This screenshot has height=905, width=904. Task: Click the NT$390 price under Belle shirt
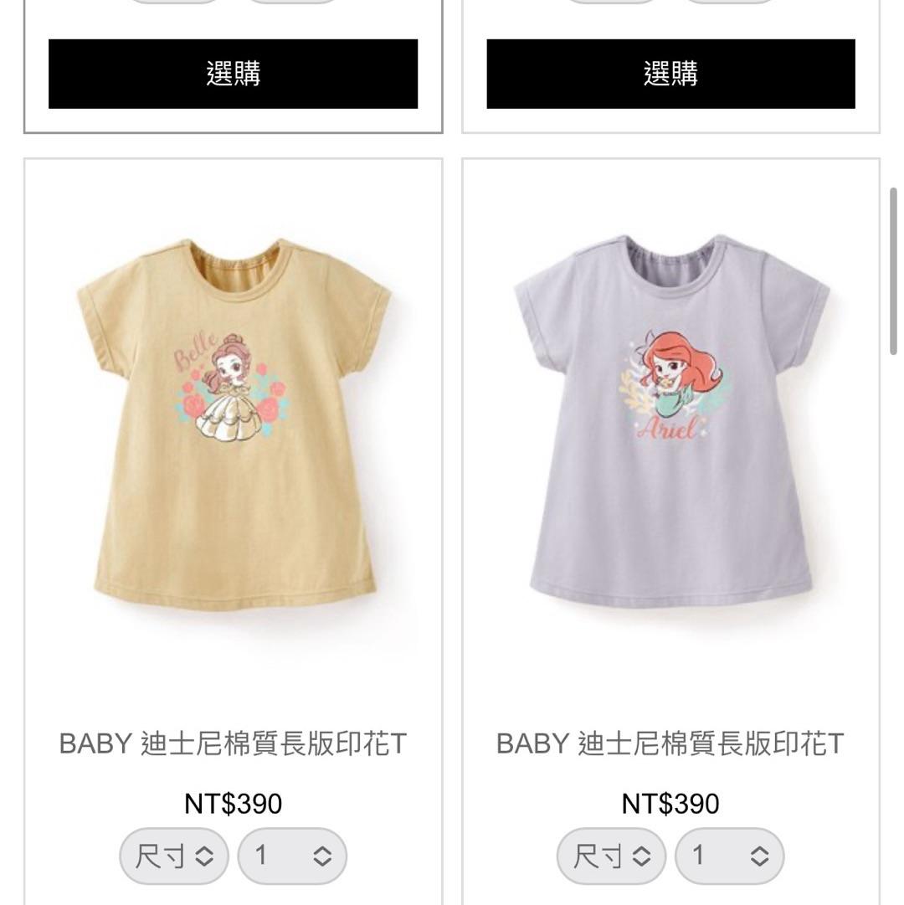tap(233, 804)
